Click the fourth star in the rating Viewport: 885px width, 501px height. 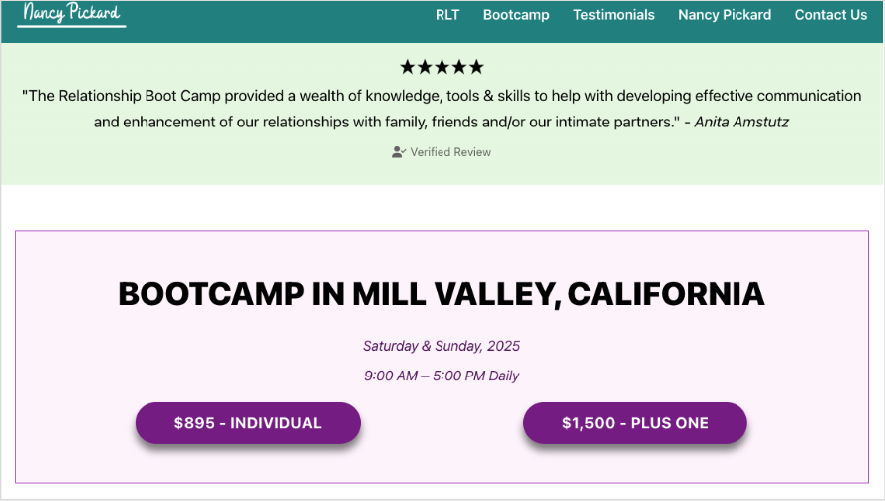pyautogui.click(x=458, y=67)
